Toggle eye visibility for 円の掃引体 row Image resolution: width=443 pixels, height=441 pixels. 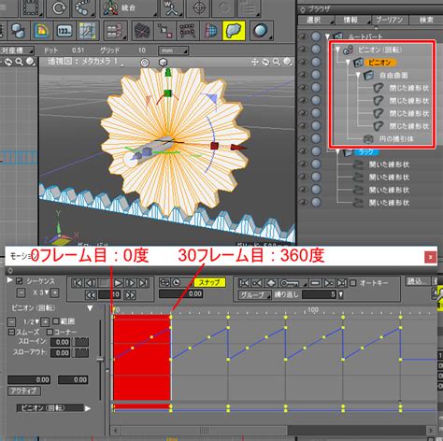(x=303, y=138)
